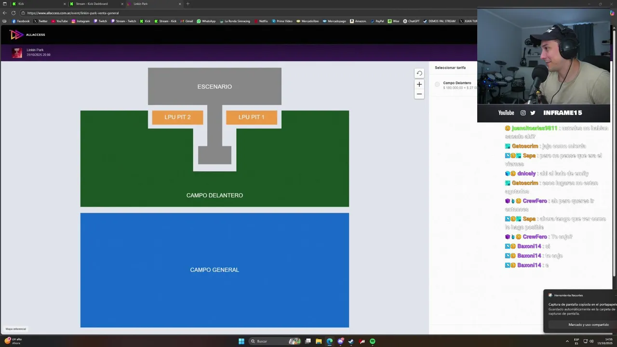Screen dimensions: 617x347
Task: Click Mapa referencial label
Action: click(x=15, y=329)
